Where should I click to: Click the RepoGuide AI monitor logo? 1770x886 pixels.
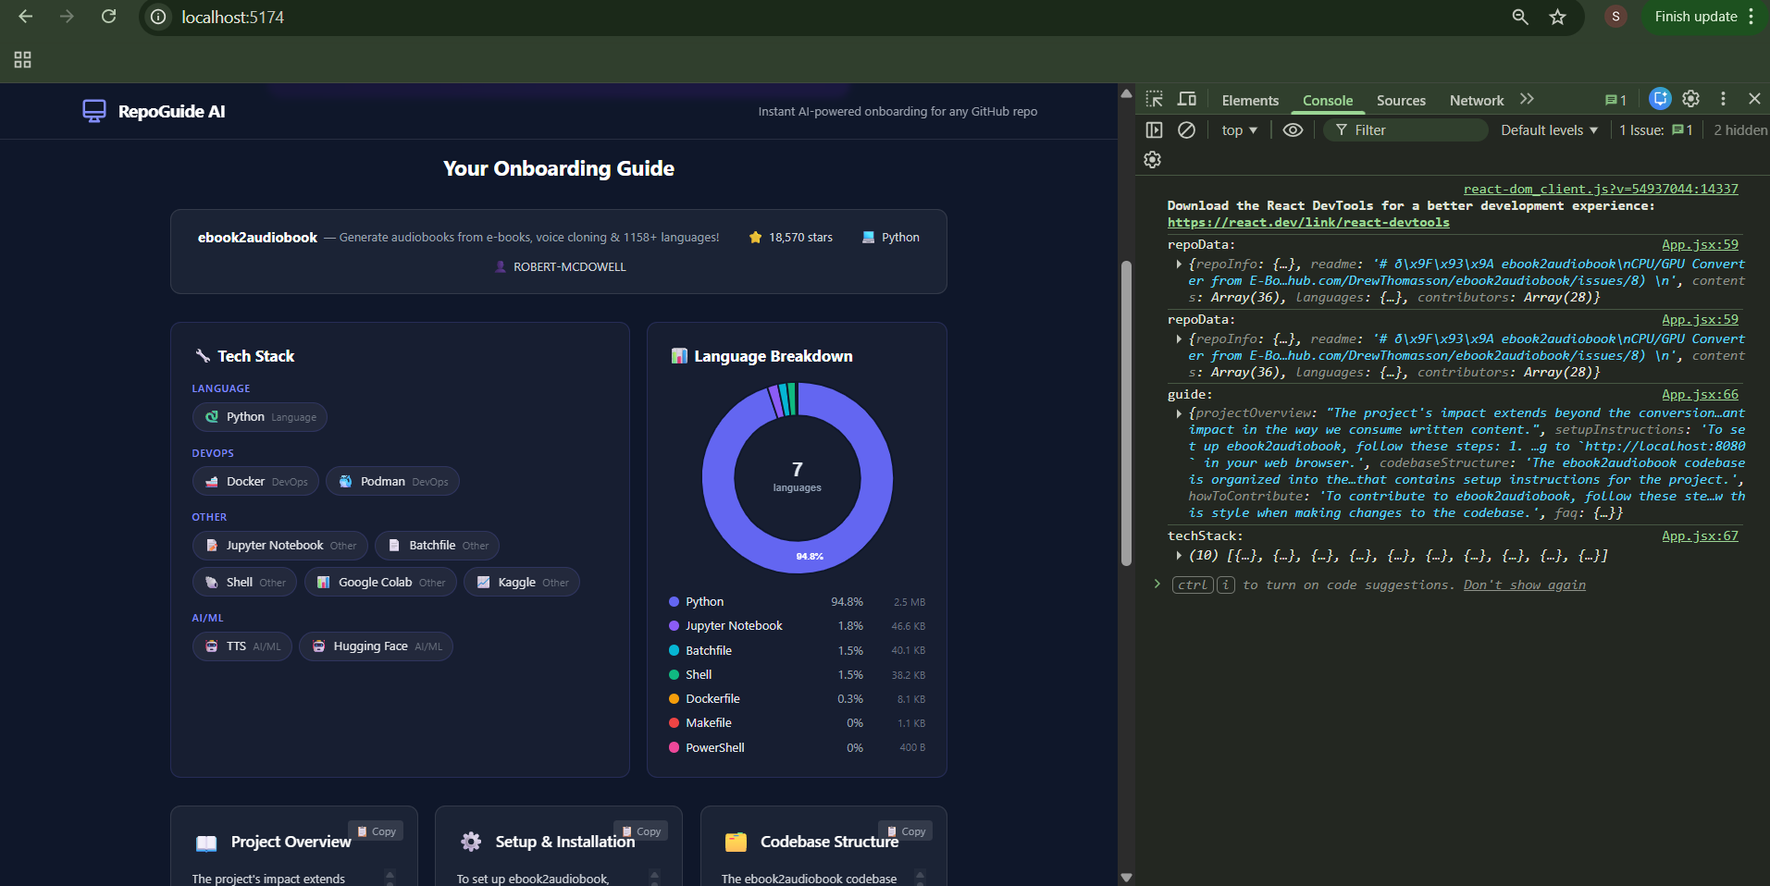[x=93, y=112]
